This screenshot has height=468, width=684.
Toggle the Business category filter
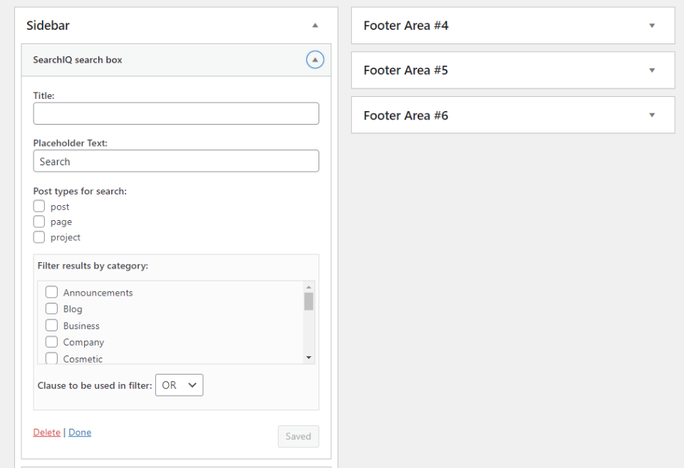tap(52, 326)
